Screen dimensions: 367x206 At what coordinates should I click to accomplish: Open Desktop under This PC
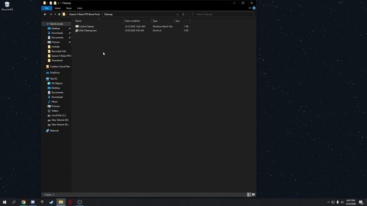pyautogui.click(x=56, y=88)
